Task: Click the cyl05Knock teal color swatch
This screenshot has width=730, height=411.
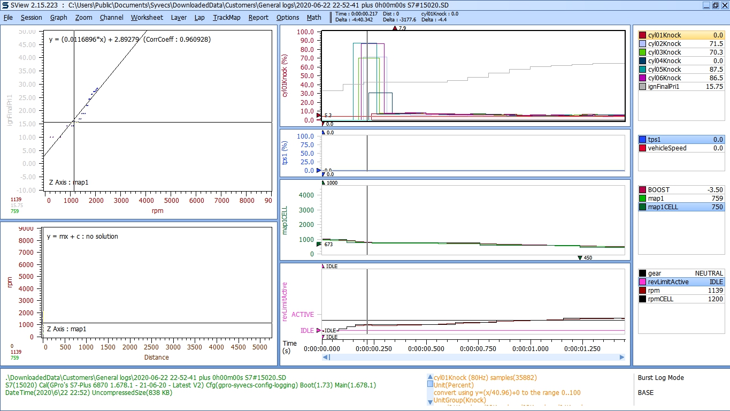Action: click(643, 70)
